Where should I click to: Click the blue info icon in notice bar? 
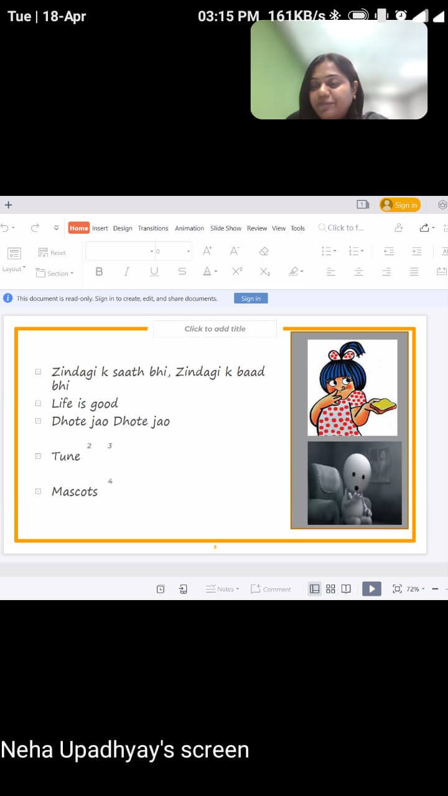click(8, 298)
